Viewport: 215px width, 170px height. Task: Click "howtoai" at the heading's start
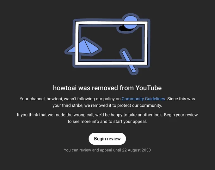tap(65, 88)
